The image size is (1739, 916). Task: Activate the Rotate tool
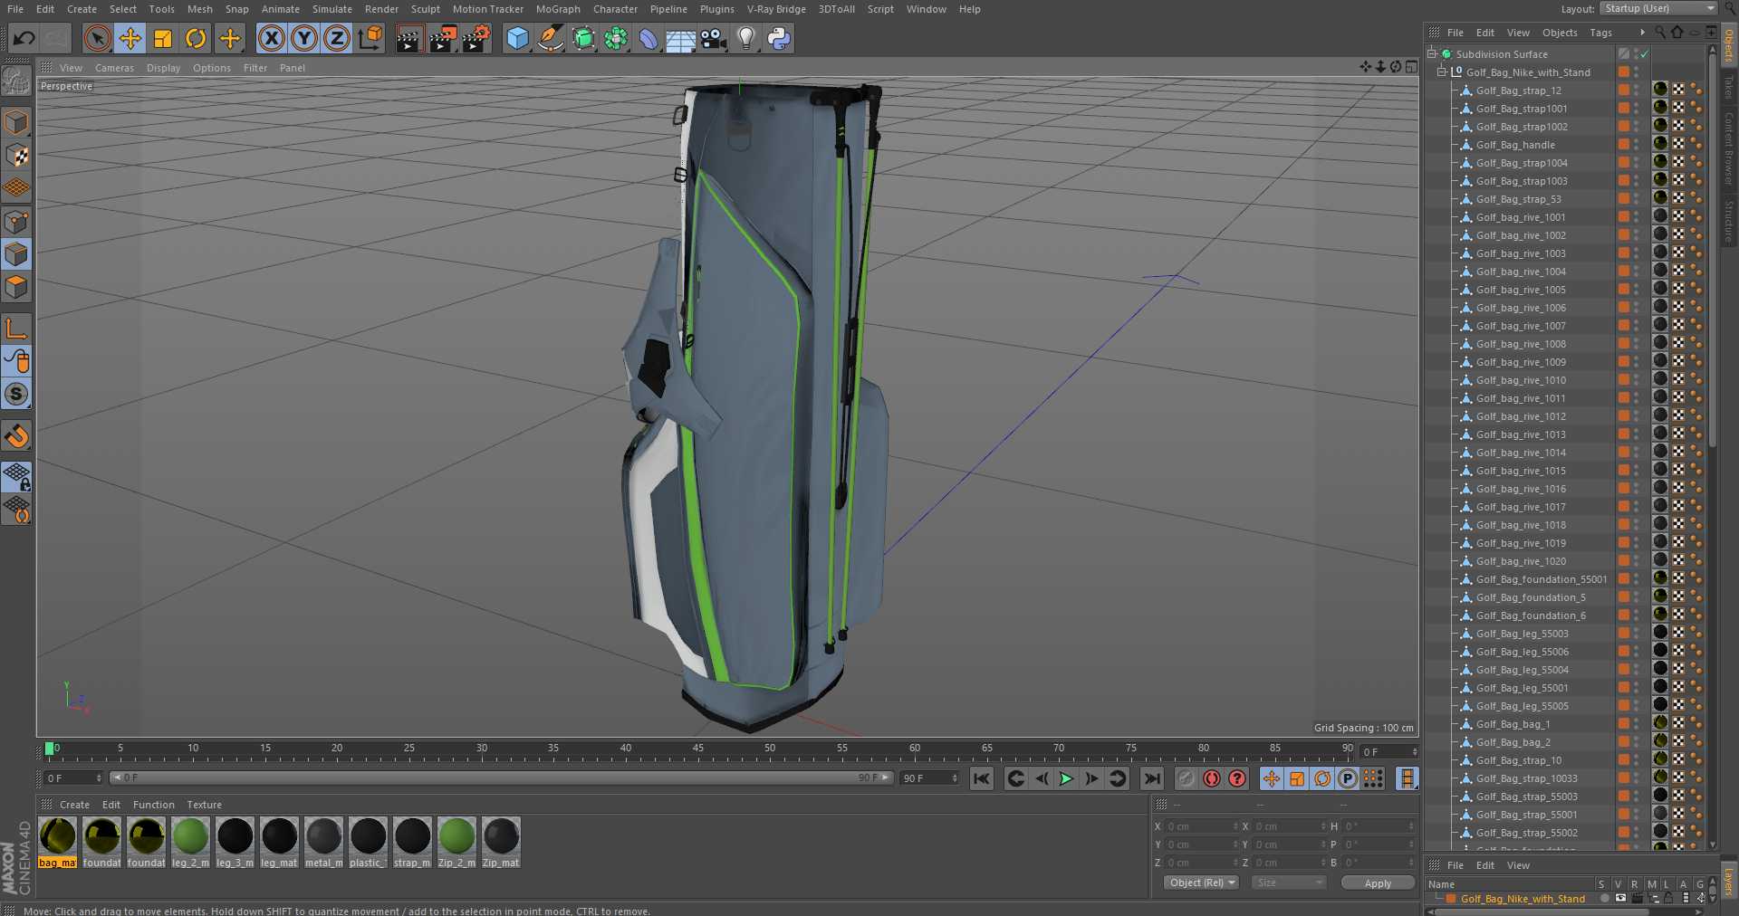[196, 38]
